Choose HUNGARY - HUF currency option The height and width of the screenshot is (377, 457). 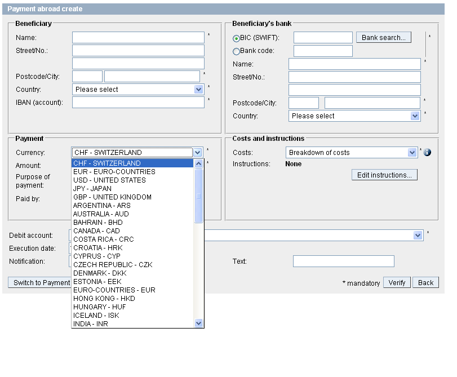(132, 307)
